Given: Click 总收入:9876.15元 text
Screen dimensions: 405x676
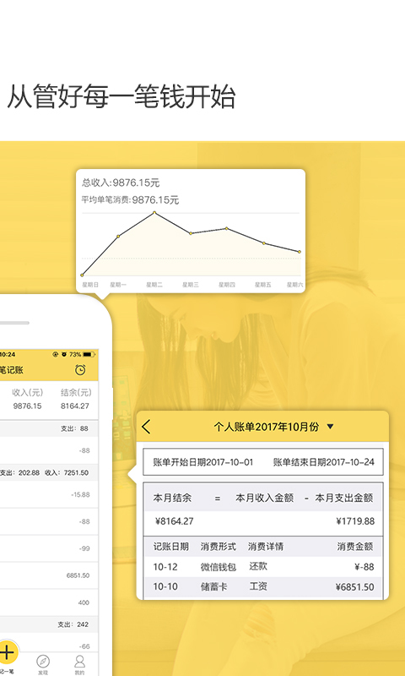Looking at the screenshot, I should [x=121, y=183].
